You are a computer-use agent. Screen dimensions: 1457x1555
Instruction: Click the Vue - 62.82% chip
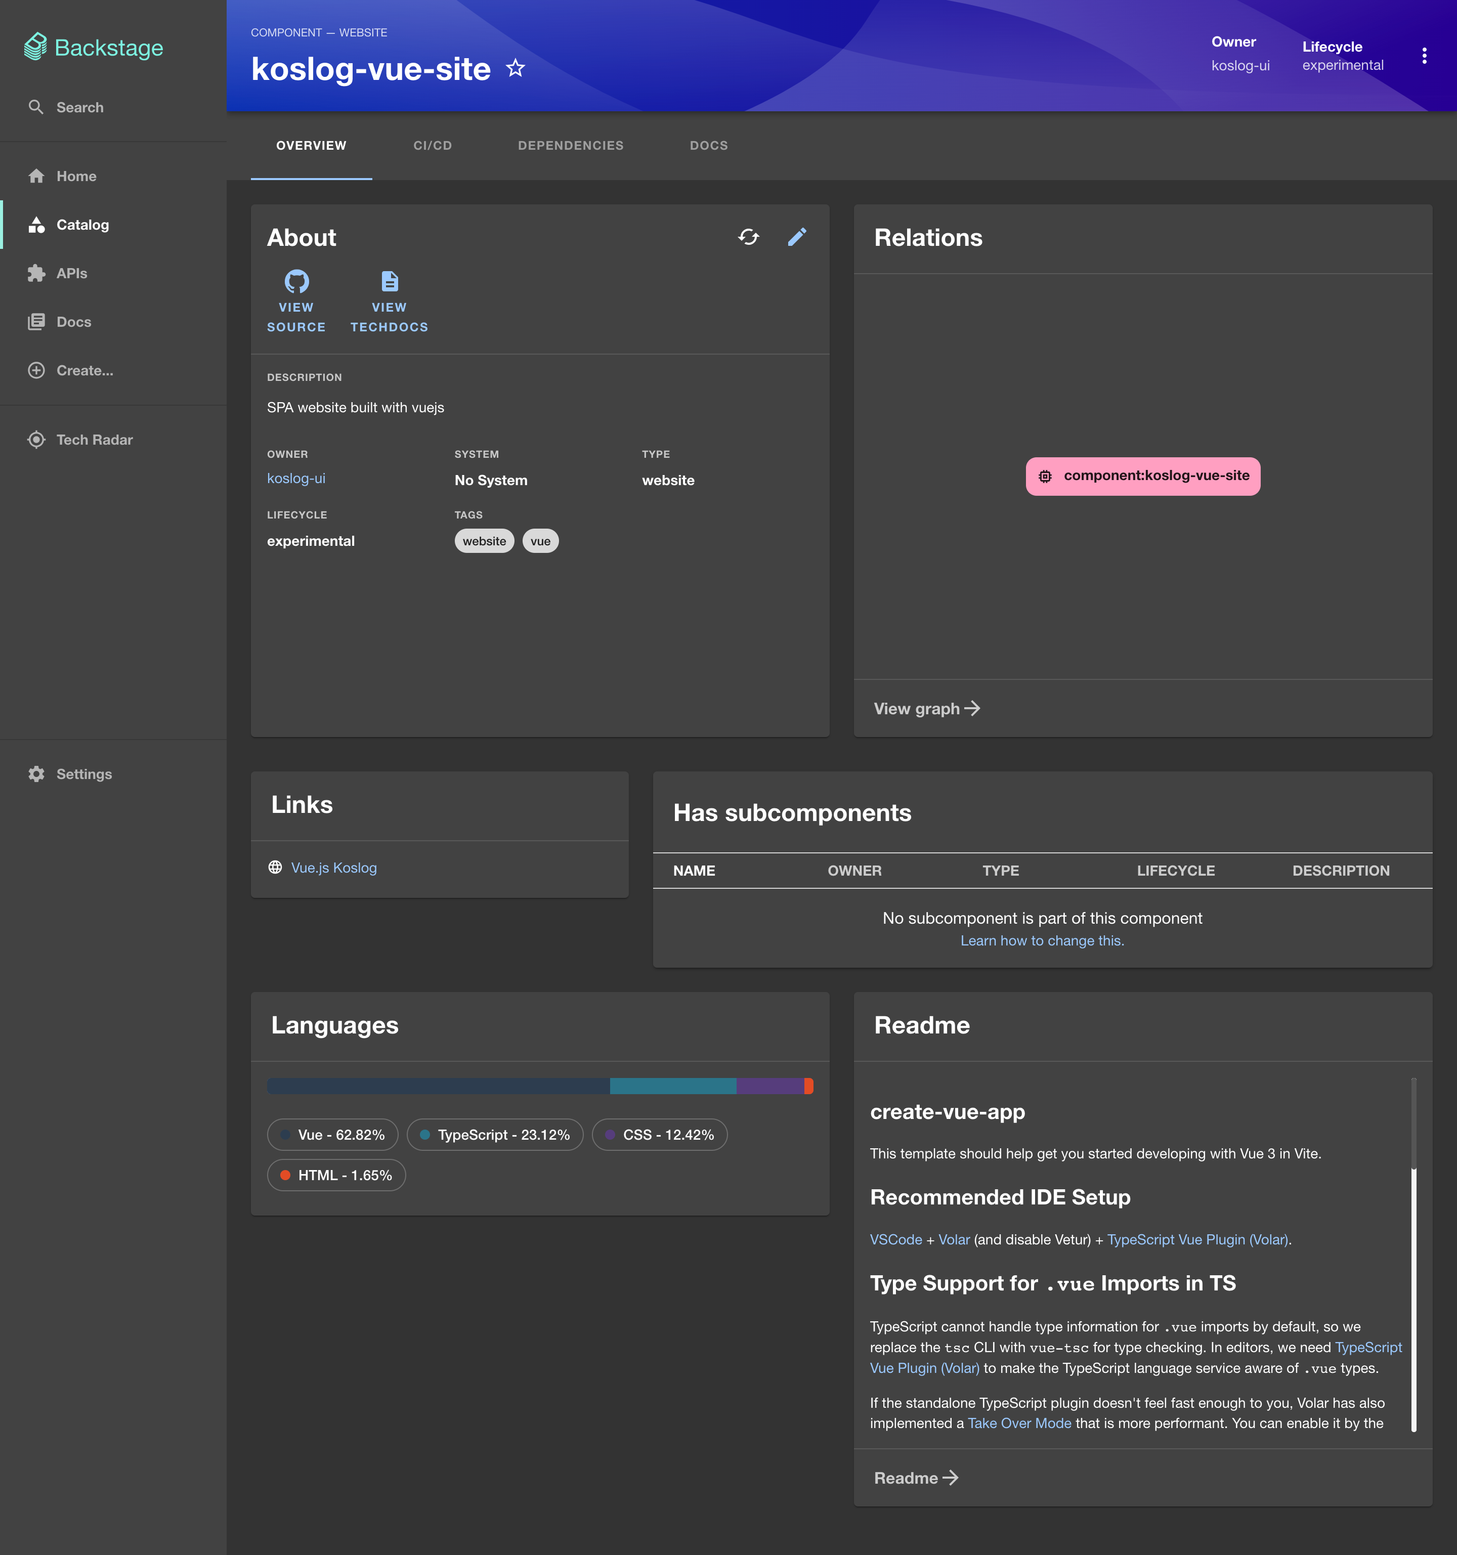[332, 1134]
